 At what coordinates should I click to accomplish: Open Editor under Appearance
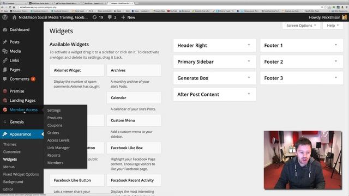pos(8,189)
